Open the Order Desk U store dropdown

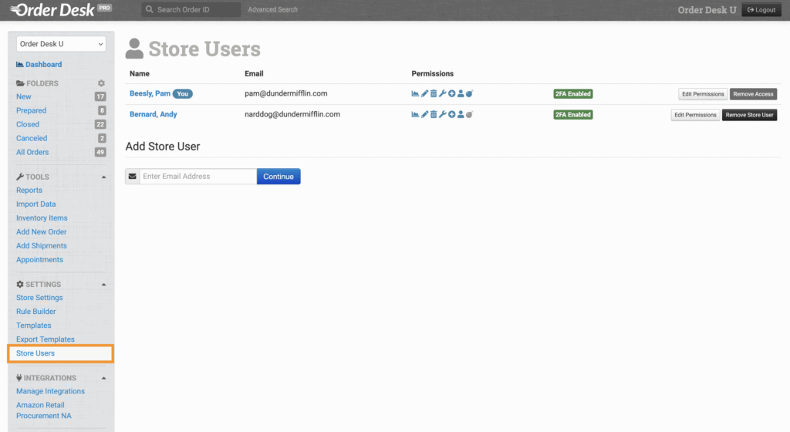[x=61, y=45]
